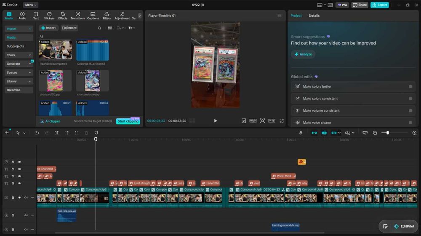Zoom in the timeline
This screenshot has width=421, height=236.
(414, 133)
